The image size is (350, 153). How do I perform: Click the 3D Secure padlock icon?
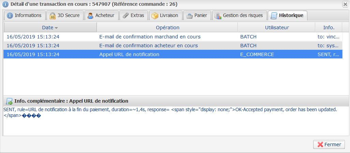53,16
